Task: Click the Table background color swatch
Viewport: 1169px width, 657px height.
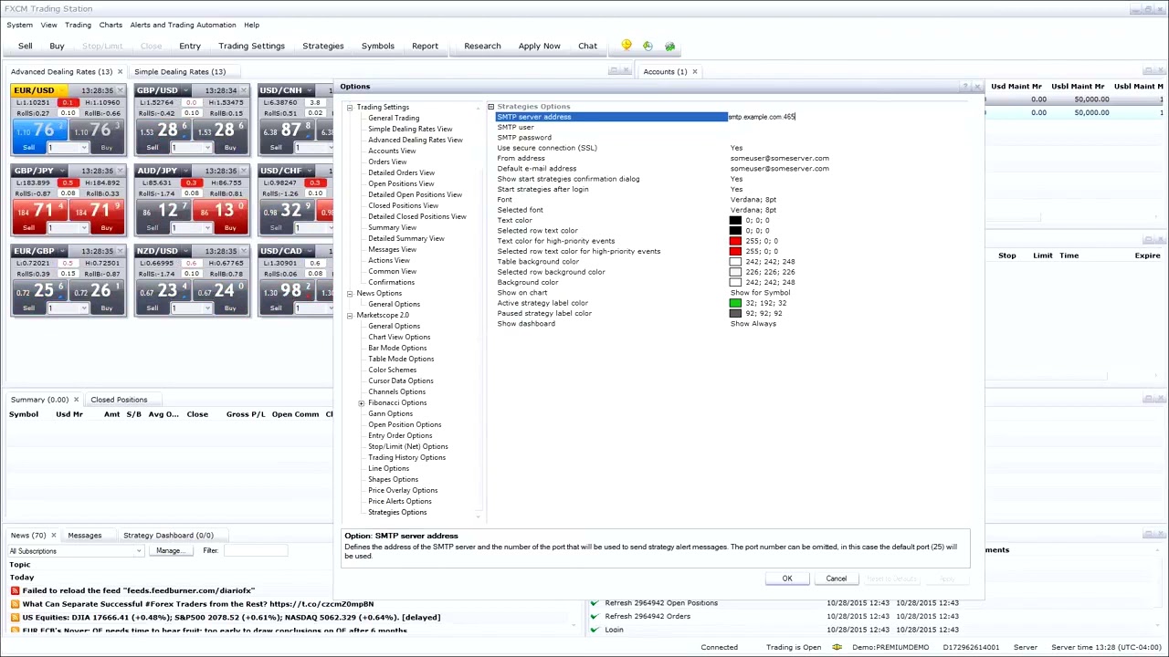Action: click(735, 262)
